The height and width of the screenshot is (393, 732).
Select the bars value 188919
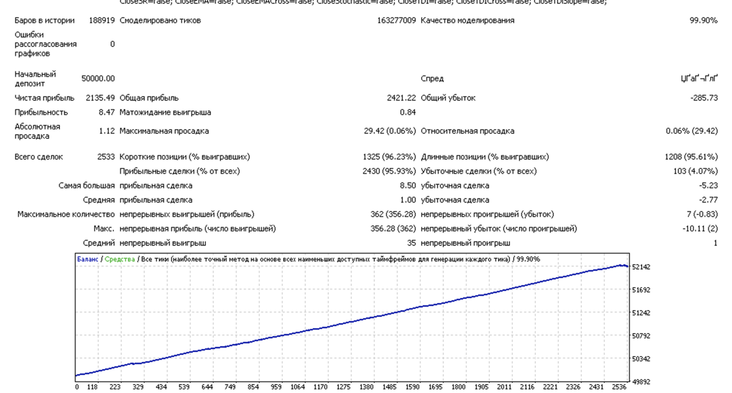pyautogui.click(x=102, y=20)
